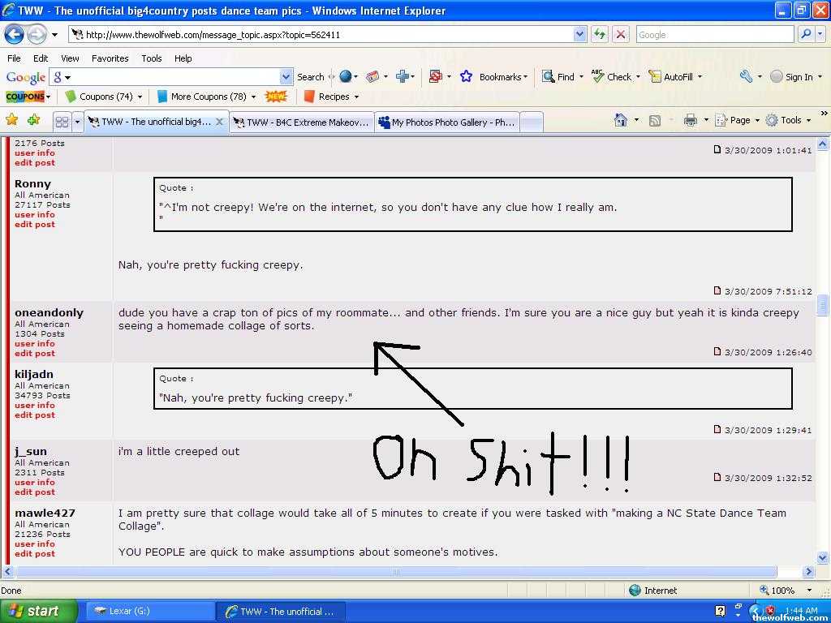Click edit post link under oneandonly

[35, 354]
